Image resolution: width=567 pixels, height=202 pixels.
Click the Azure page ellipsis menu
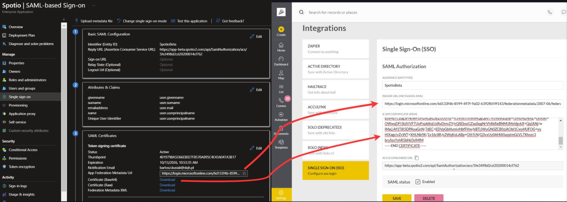pos(94,5)
